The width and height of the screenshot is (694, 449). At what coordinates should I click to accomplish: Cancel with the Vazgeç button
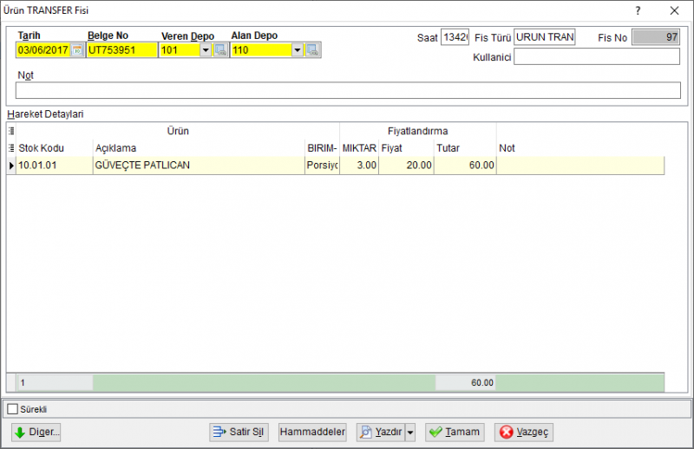point(524,433)
